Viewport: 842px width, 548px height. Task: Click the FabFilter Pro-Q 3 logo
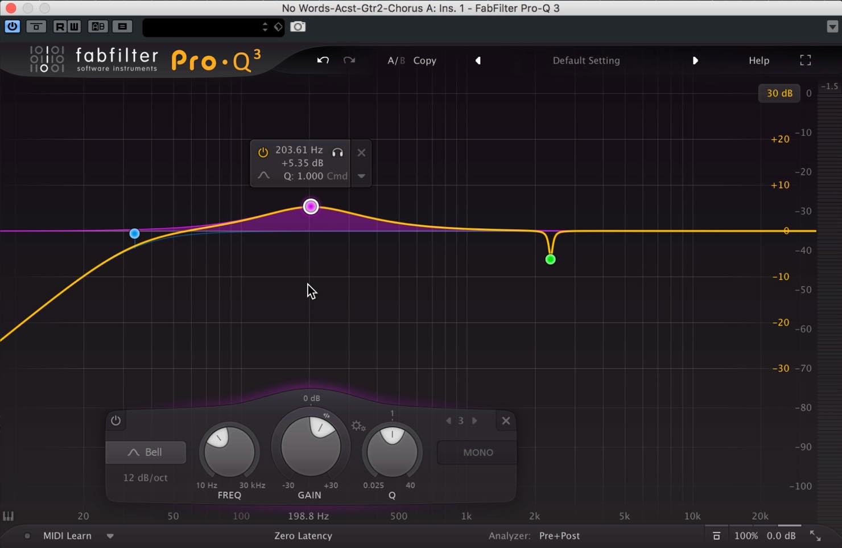point(145,60)
